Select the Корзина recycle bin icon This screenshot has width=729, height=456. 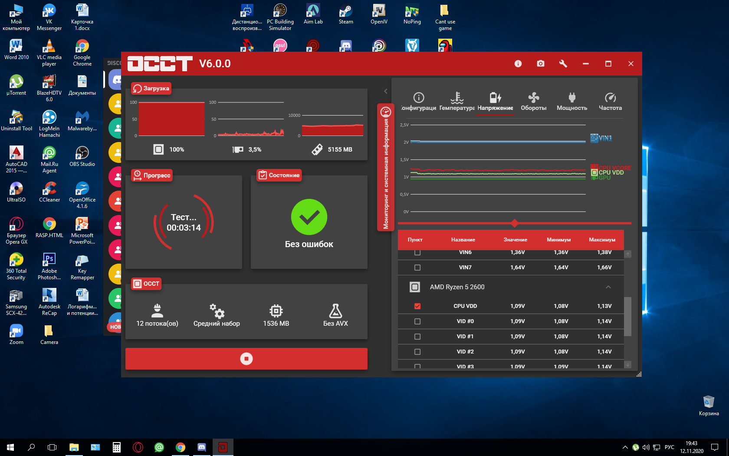tap(709, 406)
